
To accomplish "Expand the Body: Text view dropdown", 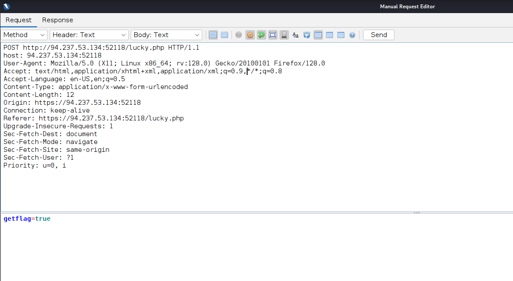I will (x=167, y=35).
